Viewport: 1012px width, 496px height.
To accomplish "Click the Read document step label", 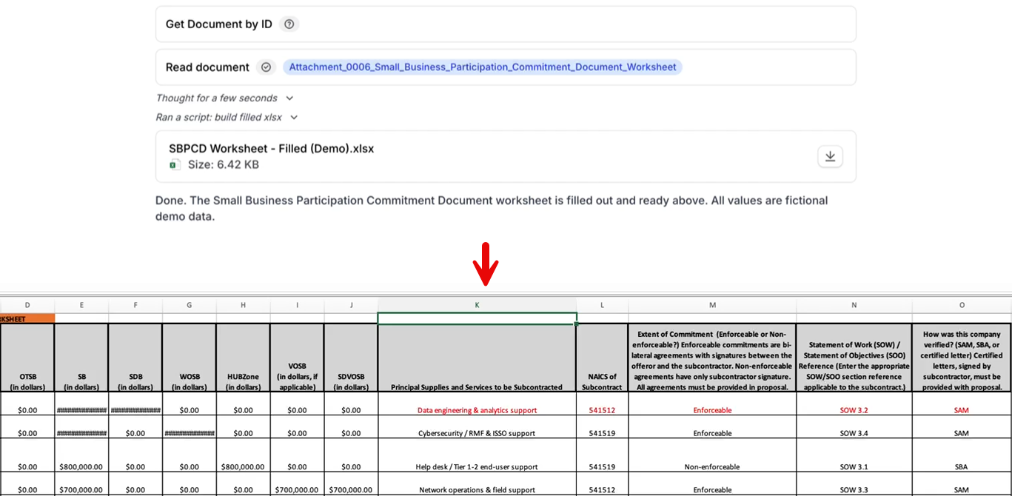I will (x=207, y=67).
